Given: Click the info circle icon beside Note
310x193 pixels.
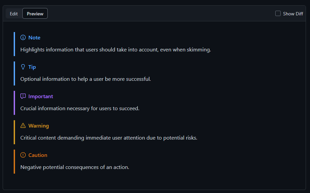Looking at the screenshot, I should (23, 38).
